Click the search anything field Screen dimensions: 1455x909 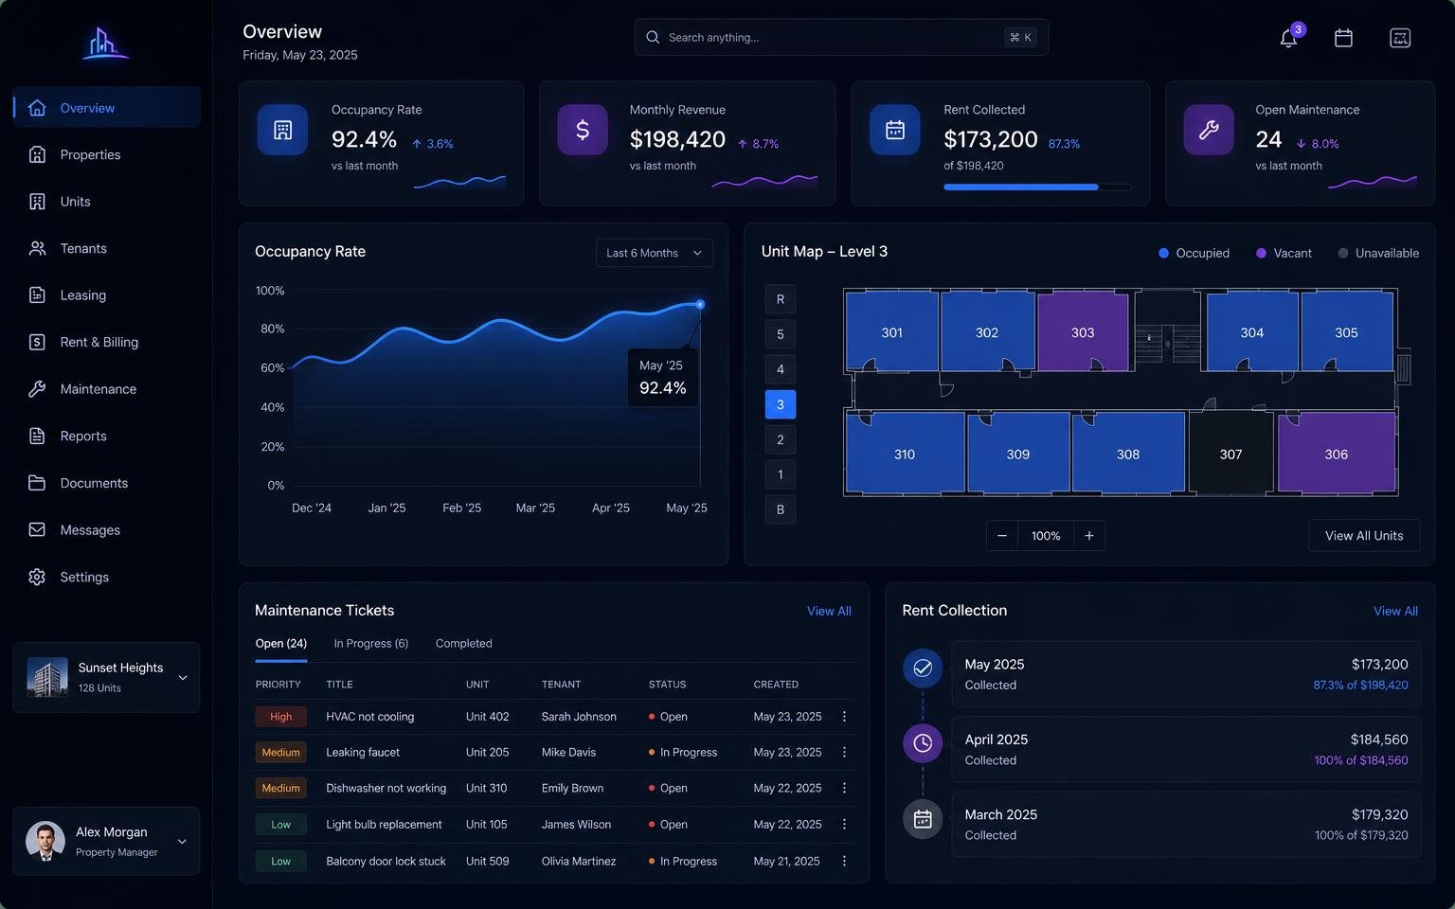pos(841,37)
